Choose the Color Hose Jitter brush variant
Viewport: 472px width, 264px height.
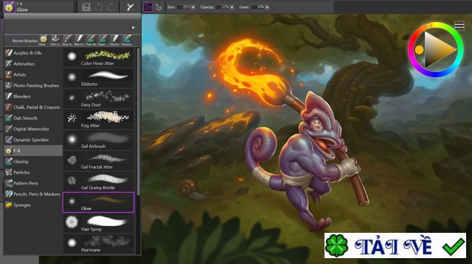point(99,58)
